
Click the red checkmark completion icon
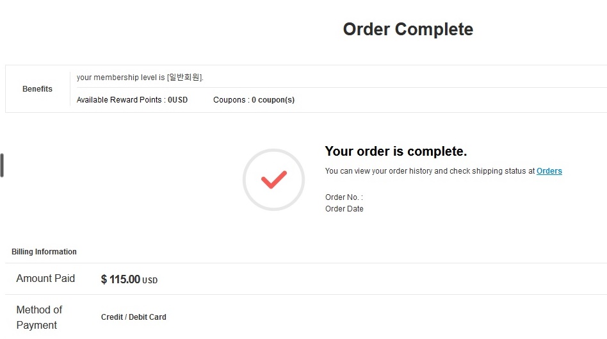pyautogui.click(x=273, y=180)
